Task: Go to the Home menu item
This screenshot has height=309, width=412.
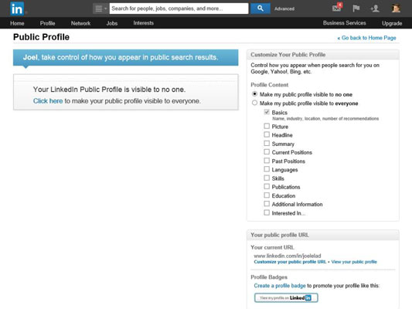Action: pyautogui.click(x=17, y=23)
